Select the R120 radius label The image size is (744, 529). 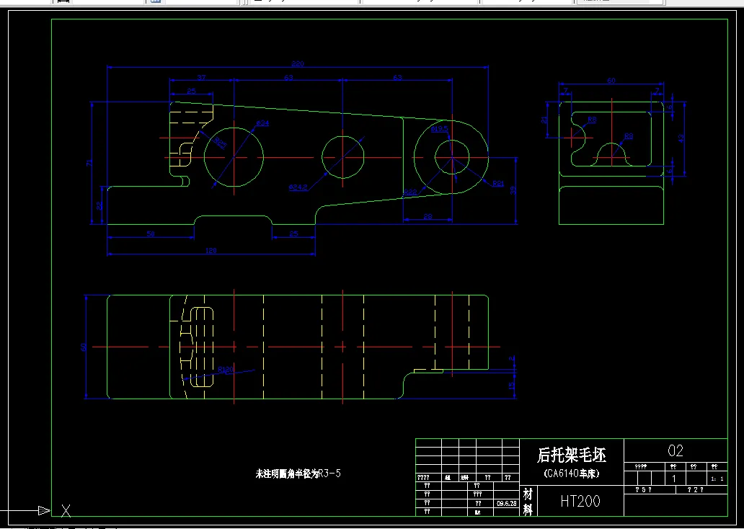pyautogui.click(x=226, y=369)
